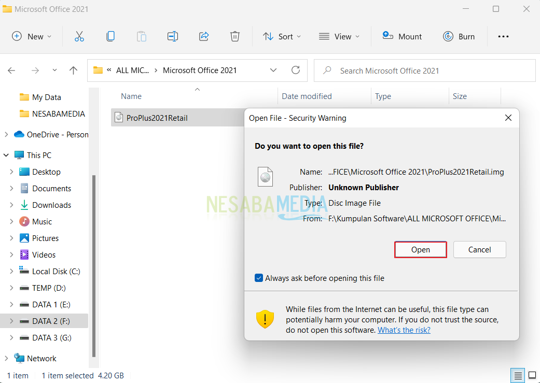Click the Paste clipboard icon
Viewport: 540px width, 383px height.
tap(142, 36)
